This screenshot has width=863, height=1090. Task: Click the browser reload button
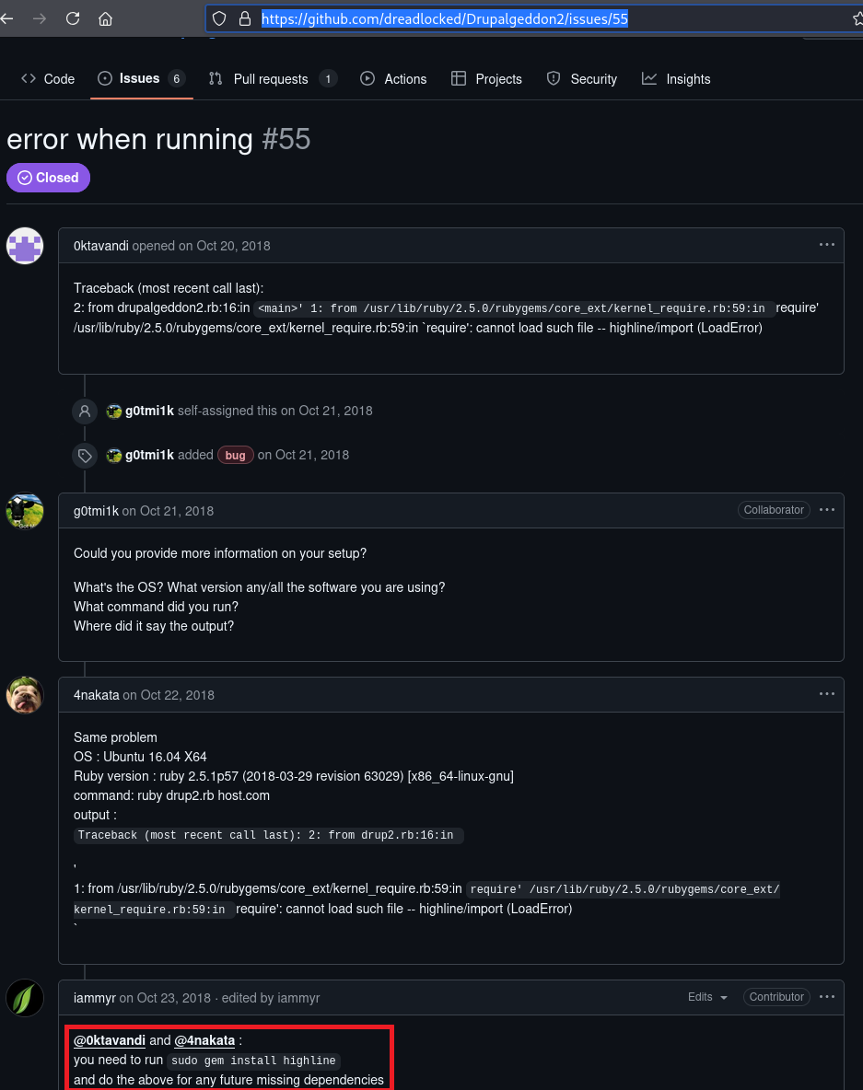tap(73, 18)
